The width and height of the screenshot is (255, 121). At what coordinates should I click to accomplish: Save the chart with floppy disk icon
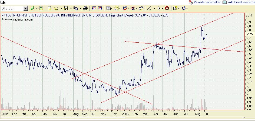[x=65, y=8]
